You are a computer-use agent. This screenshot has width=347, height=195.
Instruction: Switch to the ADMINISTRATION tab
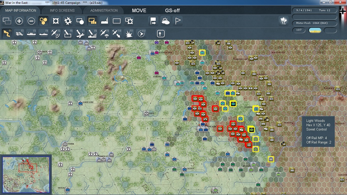(x=104, y=10)
